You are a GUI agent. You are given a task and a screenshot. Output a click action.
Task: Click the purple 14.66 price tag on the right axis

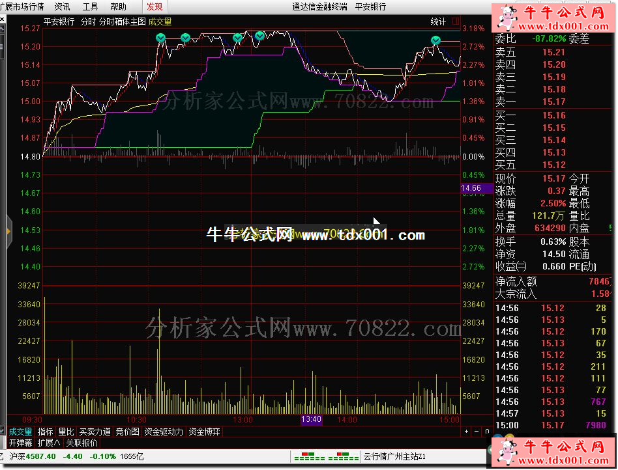click(477, 188)
